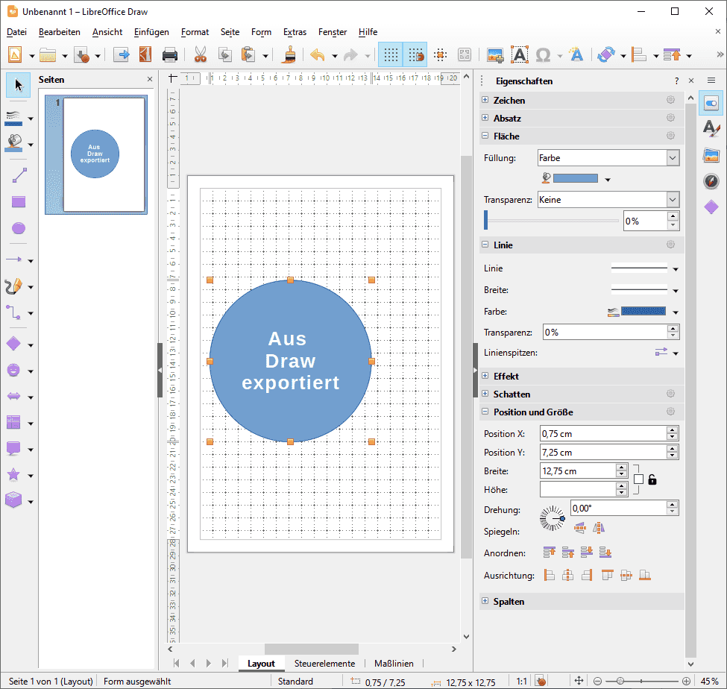Expand the Schatten section
Image resolution: width=727 pixels, height=689 pixels.
click(485, 394)
